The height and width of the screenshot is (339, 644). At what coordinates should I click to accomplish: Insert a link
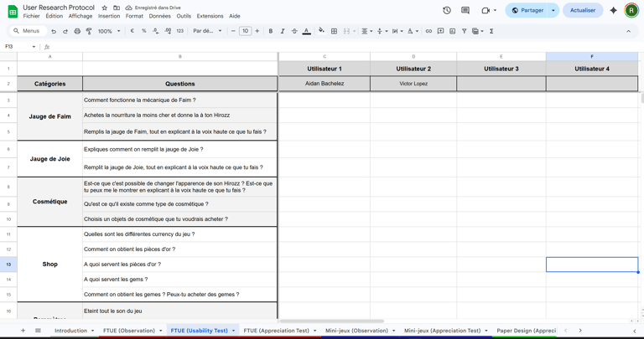(428, 31)
